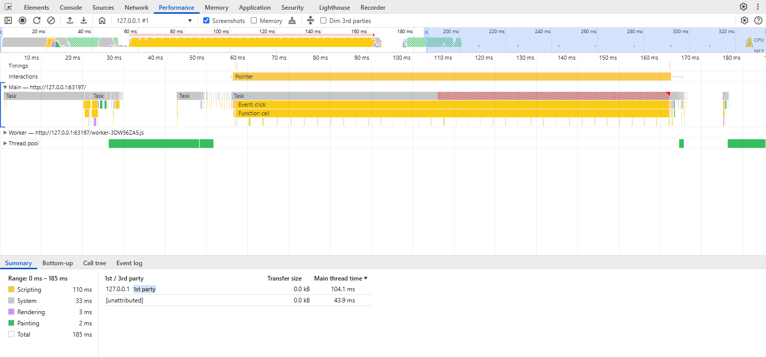The height and width of the screenshot is (357, 766).
Task: Click the Painting green legend swatch
Action: tap(11, 323)
